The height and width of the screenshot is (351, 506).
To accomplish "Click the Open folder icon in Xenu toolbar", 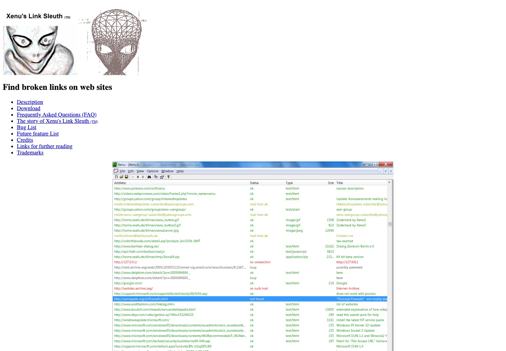I will [x=122, y=177].
